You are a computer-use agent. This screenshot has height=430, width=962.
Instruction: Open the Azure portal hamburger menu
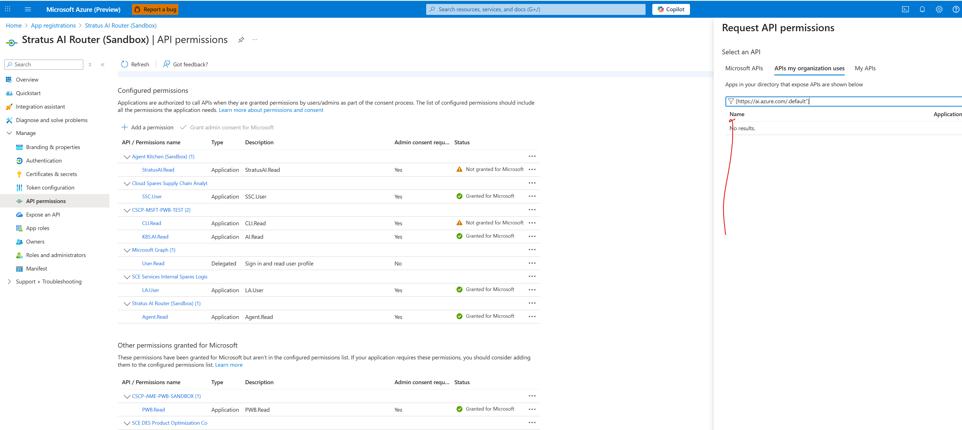(28, 9)
